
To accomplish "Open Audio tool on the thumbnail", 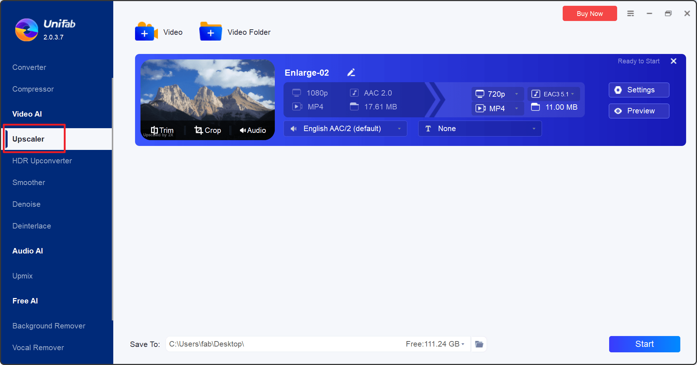I will point(253,130).
